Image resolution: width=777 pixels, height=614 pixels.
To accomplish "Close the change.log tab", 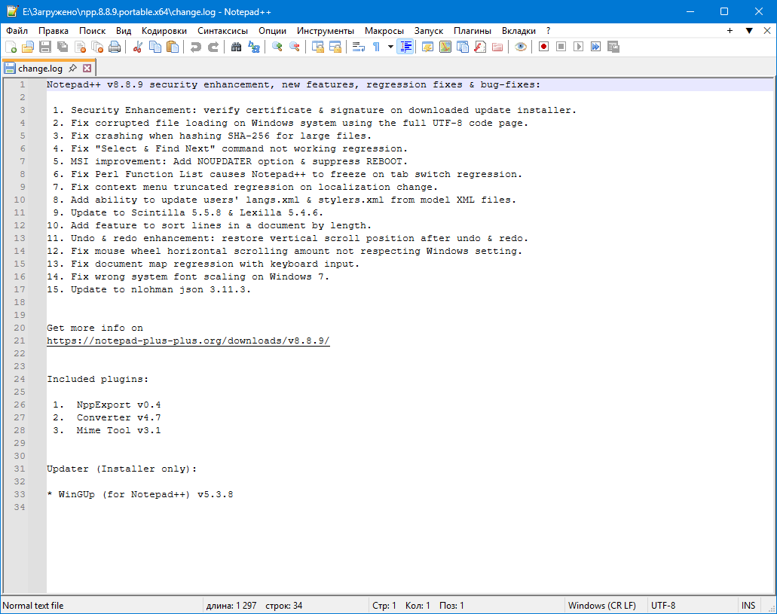I will [87, 68].
